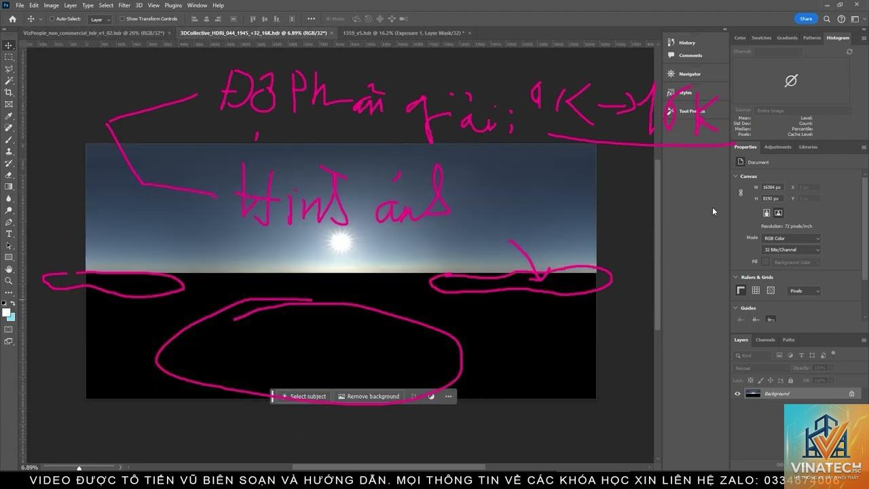
Task: Select the Crop tool
Action: coord(9,92)
